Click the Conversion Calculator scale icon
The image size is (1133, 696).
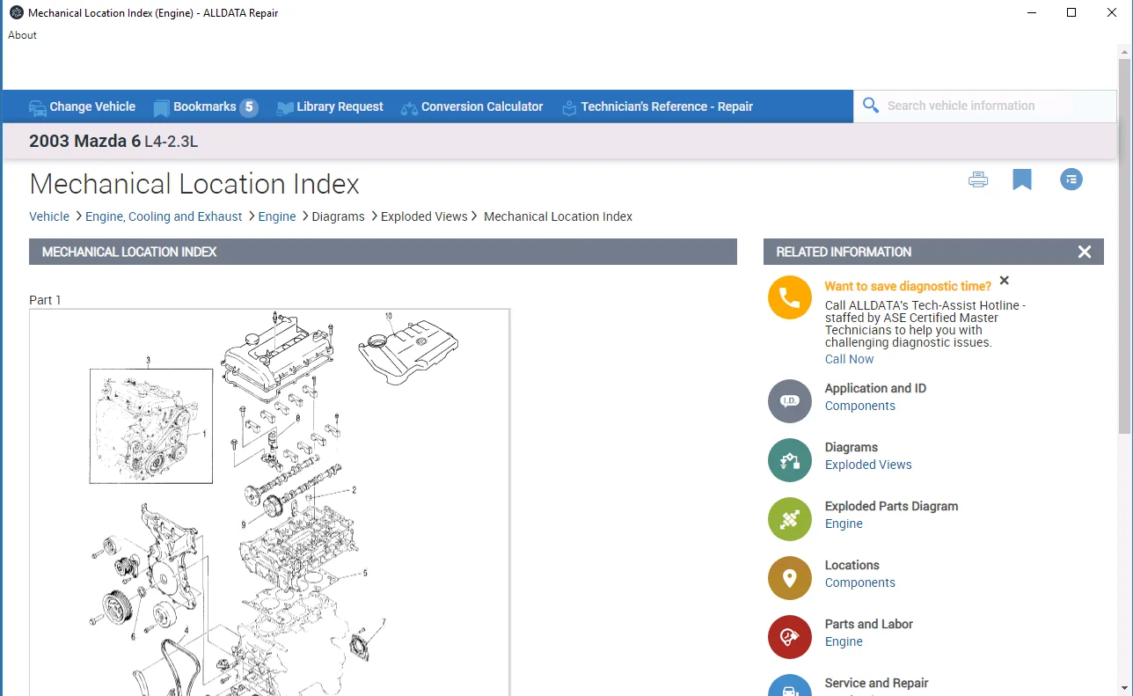pyautogui.click(x=409, y=107)
